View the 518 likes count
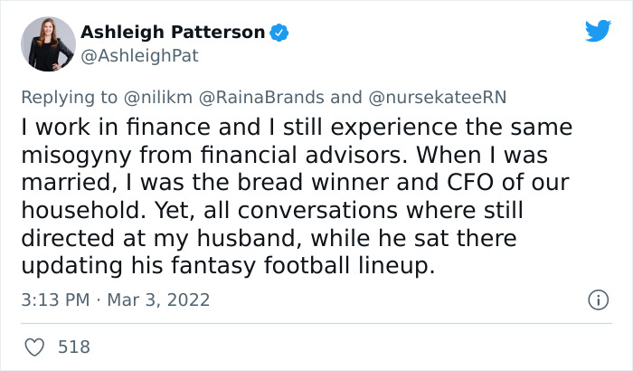 pos(74,347)
